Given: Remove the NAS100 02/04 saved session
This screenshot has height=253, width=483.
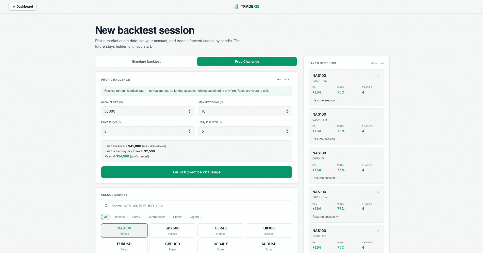Looking at the screenshot, I should [378, 115].
